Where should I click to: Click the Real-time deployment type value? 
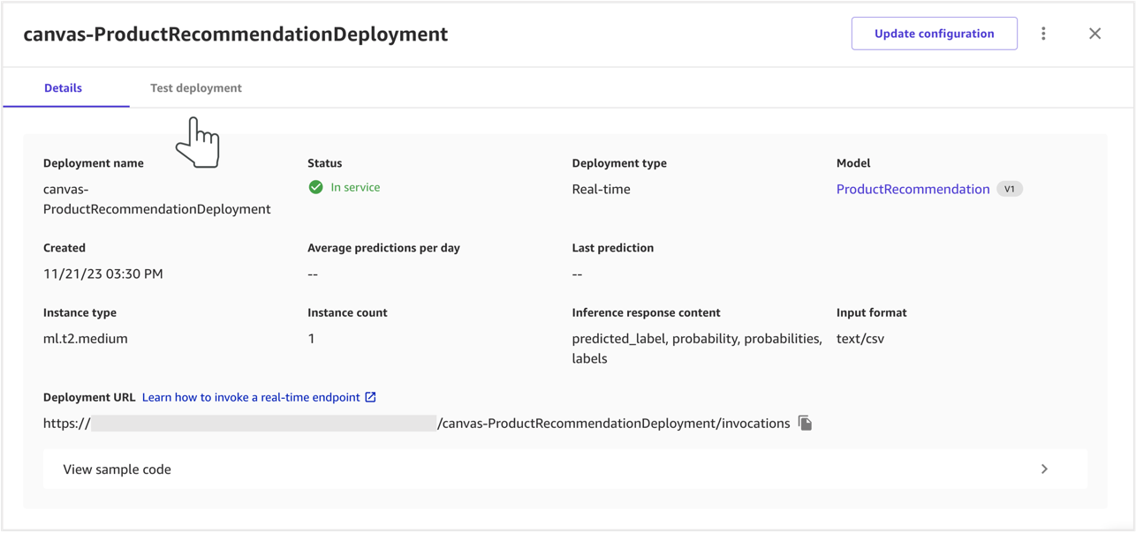tap(601, 189)
